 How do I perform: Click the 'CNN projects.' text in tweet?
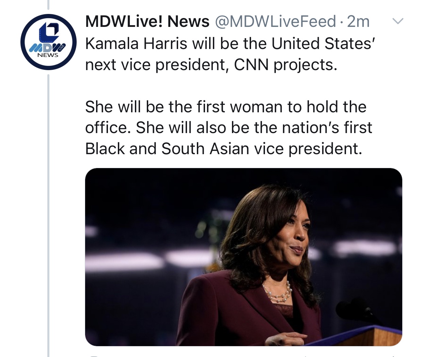click(285, 65)
